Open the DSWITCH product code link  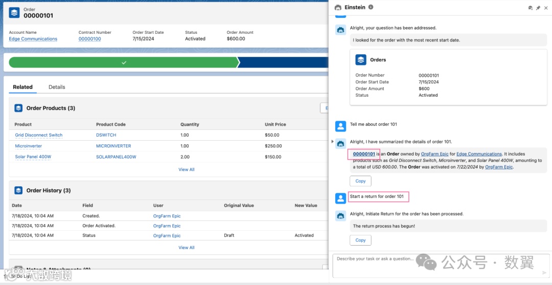106,135
